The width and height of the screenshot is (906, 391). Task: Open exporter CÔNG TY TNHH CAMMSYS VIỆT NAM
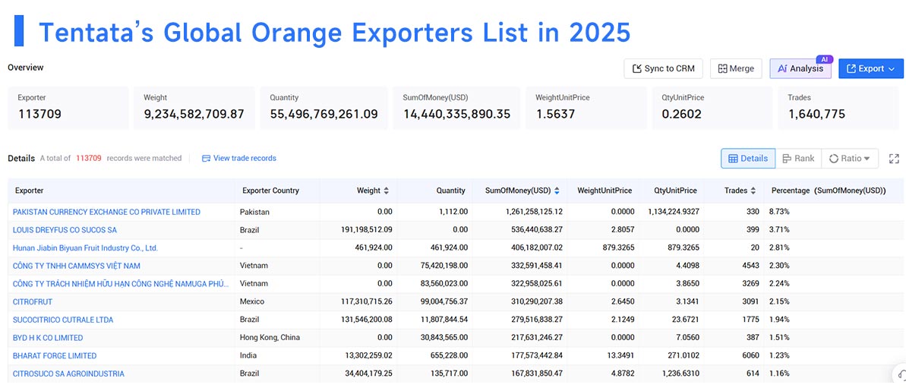tap(76, 266)
